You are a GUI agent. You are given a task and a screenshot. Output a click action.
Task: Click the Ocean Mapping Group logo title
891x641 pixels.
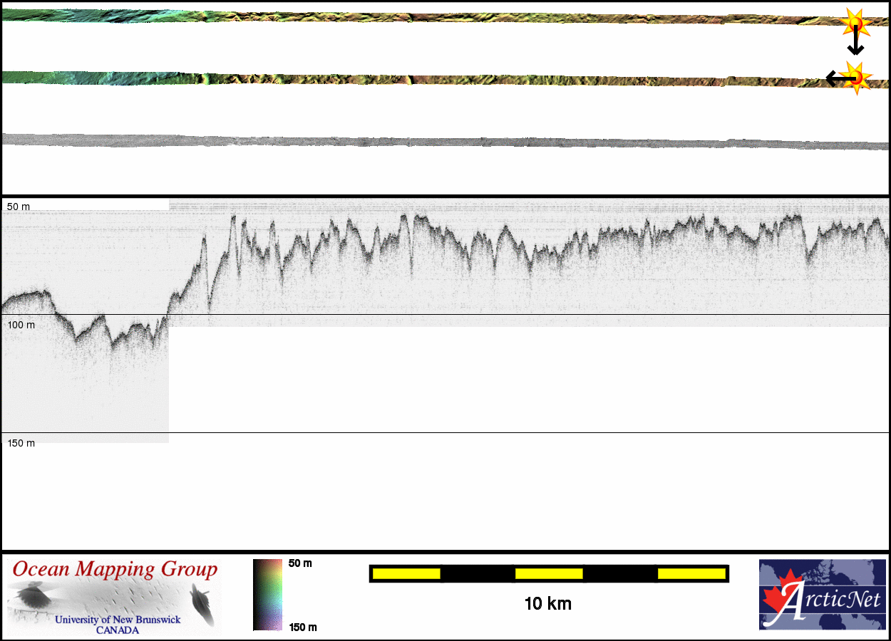click(115, 570)
